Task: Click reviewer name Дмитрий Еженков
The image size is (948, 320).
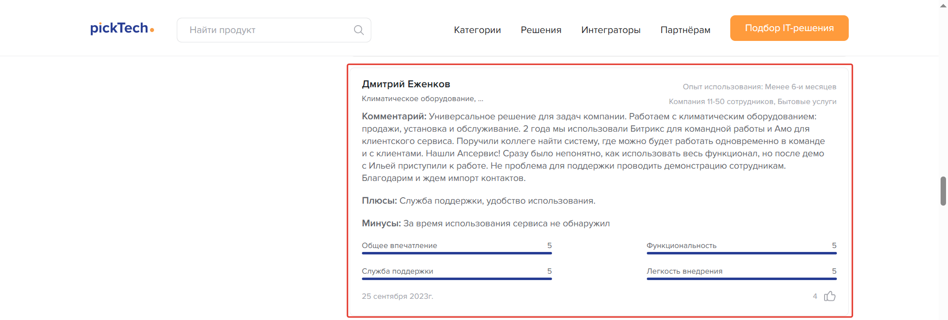Action: [x=406, y=84]
